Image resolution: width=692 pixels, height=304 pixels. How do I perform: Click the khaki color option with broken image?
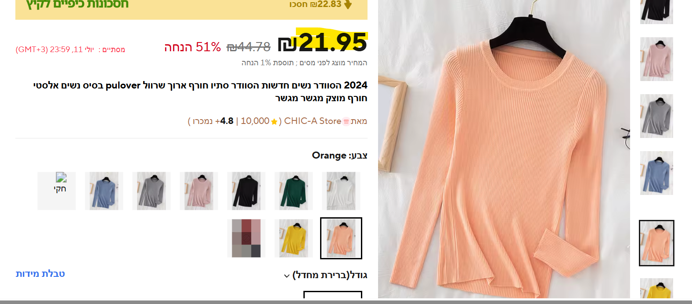click(57, 191)
